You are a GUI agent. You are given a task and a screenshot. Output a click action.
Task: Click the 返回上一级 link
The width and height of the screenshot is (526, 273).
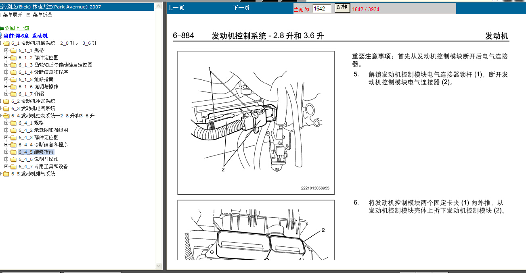click(17, 29)
